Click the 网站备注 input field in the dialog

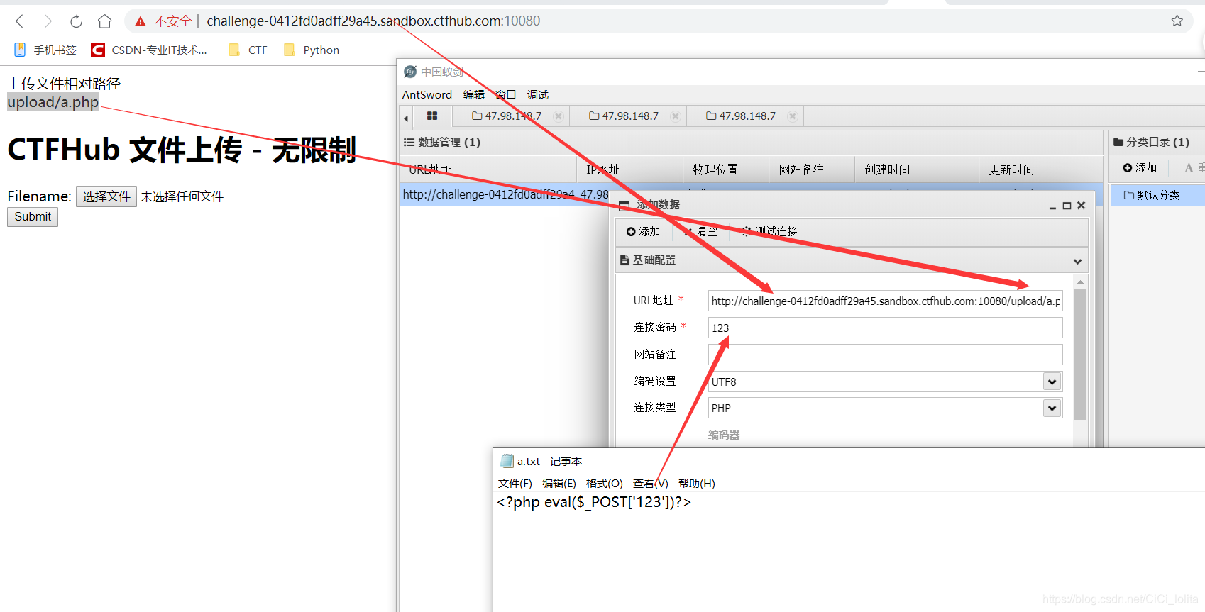click(885, 355)
